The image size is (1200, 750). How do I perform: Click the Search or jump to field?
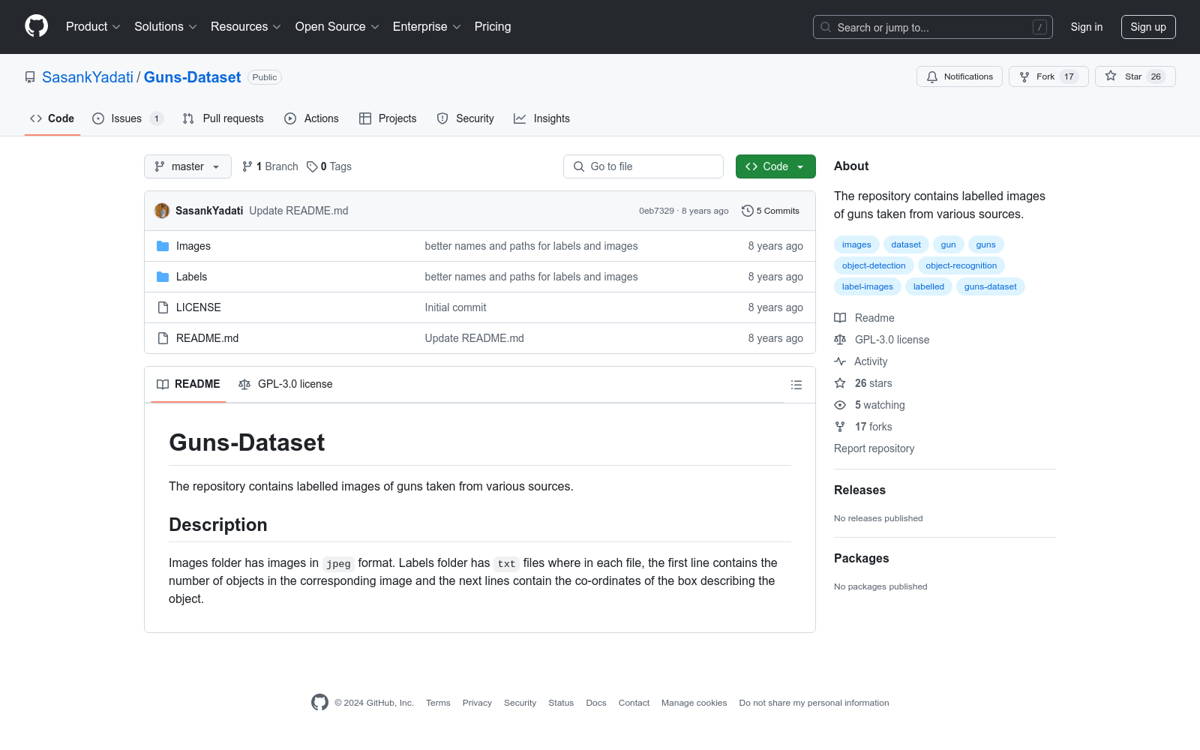pyautogui.click(x=933, y=27)
